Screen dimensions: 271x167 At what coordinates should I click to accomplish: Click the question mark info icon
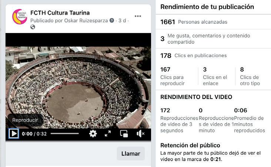[112, 20]
